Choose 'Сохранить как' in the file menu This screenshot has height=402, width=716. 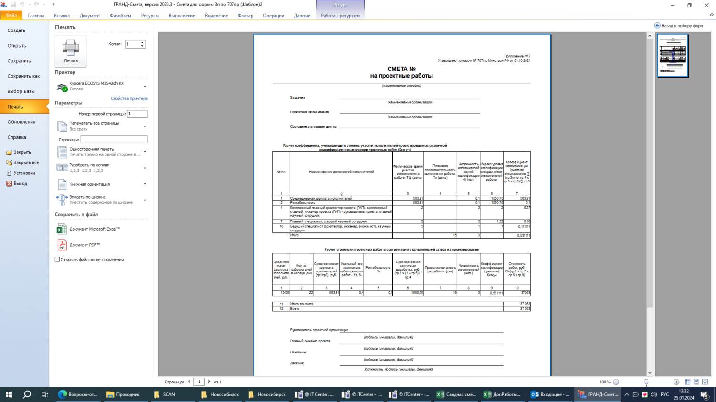point(24,76)
